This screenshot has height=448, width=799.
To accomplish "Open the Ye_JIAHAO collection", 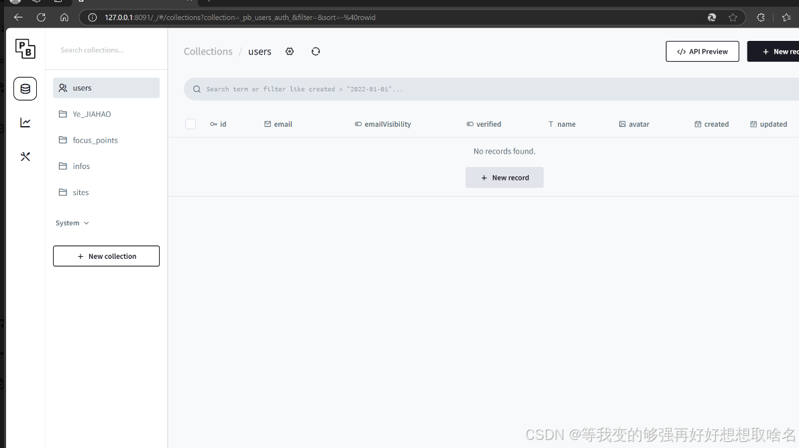I will (x=106, y=113).
